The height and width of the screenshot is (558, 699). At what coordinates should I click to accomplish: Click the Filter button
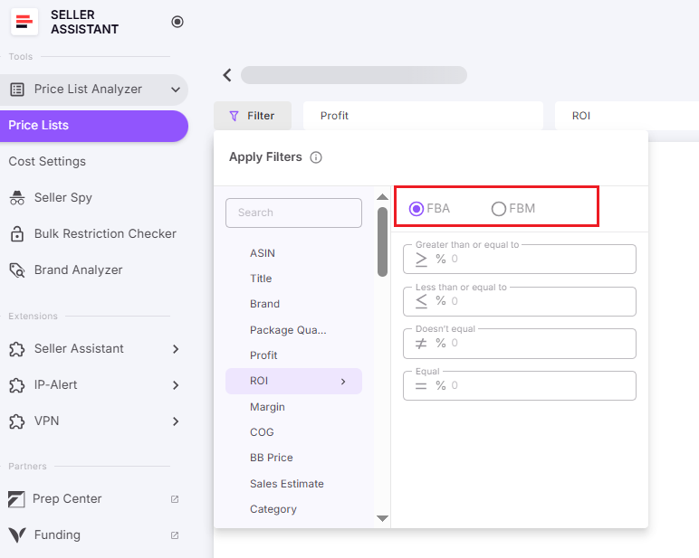[252, 116]
